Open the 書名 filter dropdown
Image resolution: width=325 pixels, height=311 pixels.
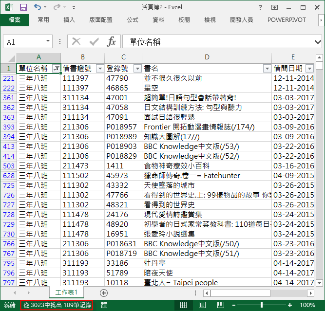267,68
